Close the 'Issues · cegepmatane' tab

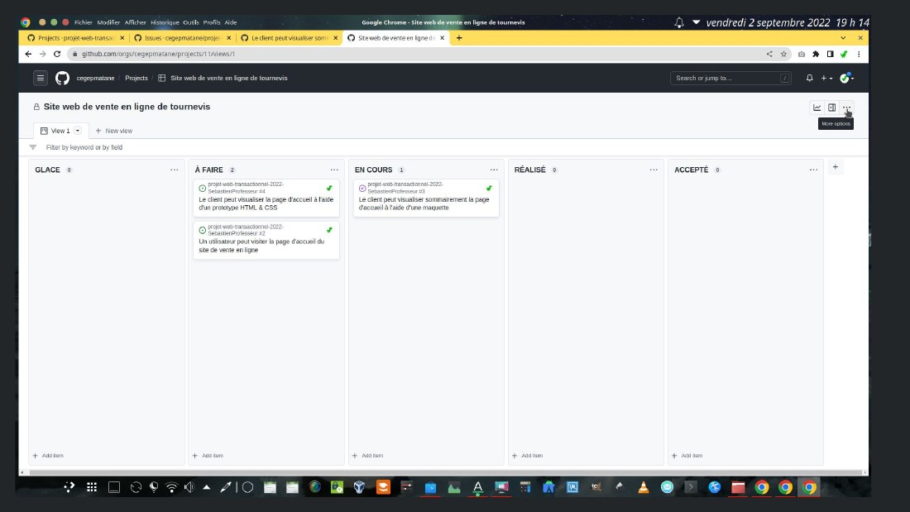tap(228, 38)
